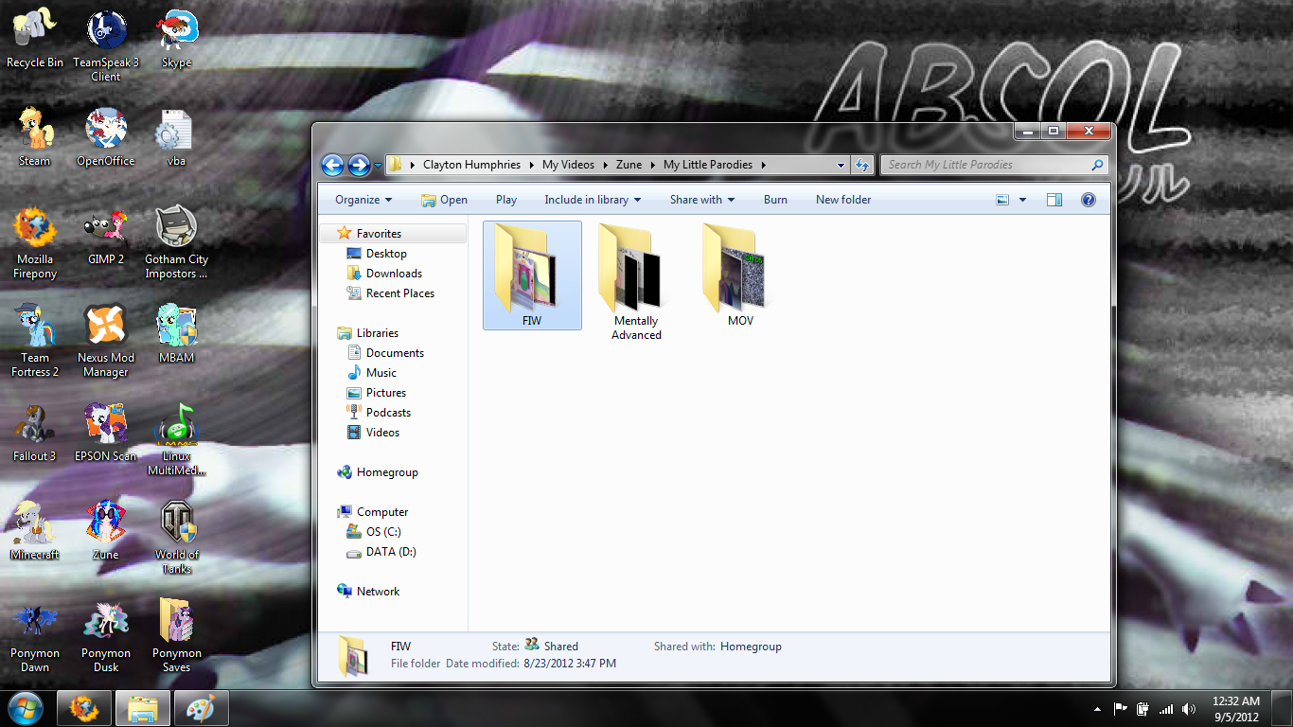
Task: Open Documents library
Action: point(395,353)
